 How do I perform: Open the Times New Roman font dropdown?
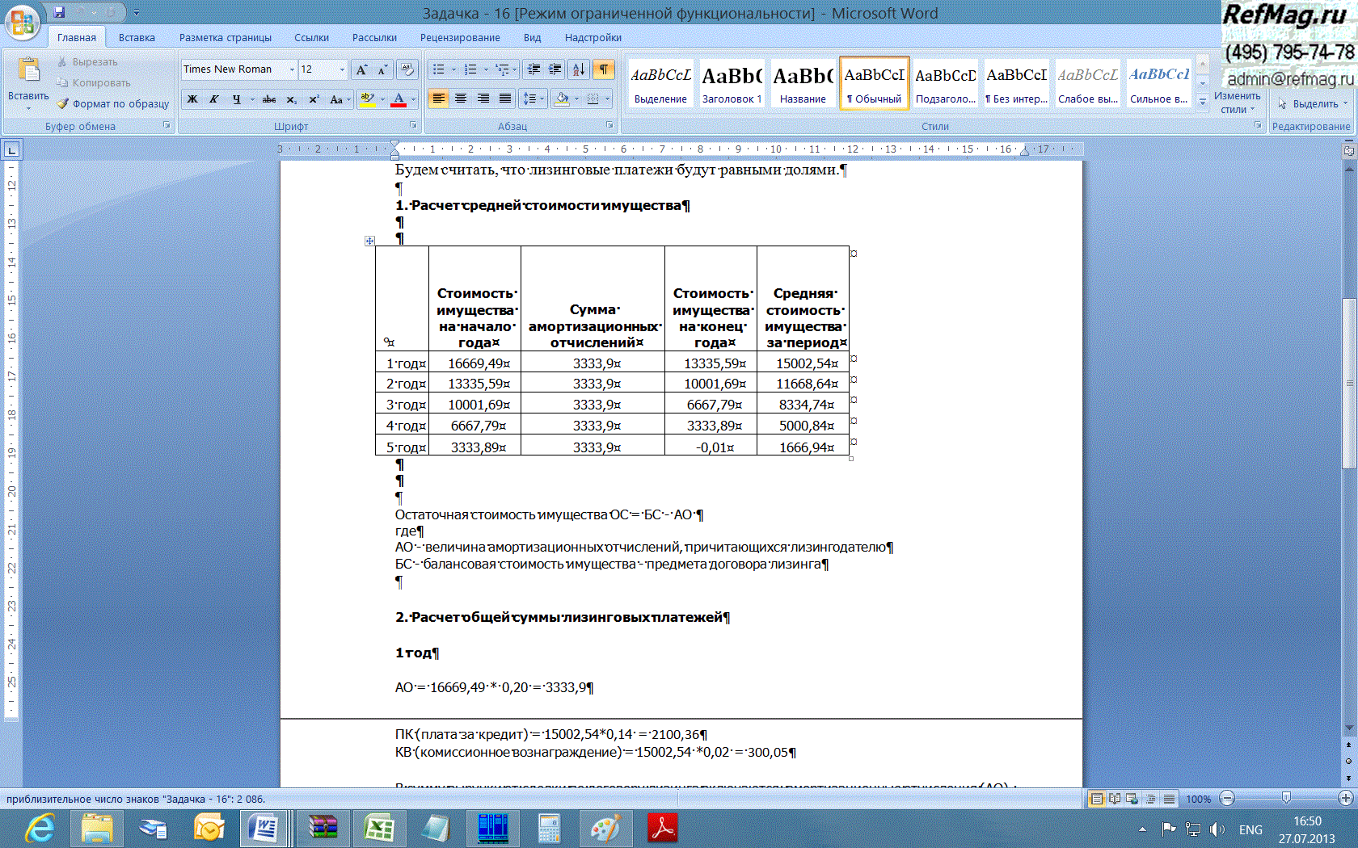(292, 69)
